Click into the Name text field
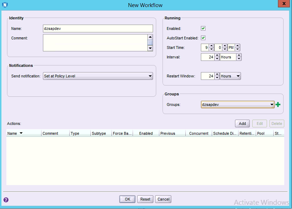 tap(98, 28)
